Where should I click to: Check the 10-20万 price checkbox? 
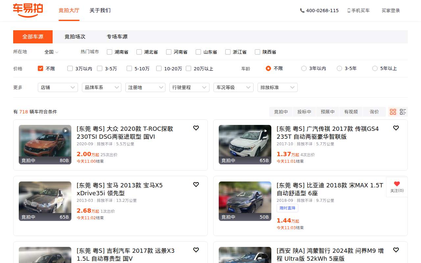pos(159,68)
